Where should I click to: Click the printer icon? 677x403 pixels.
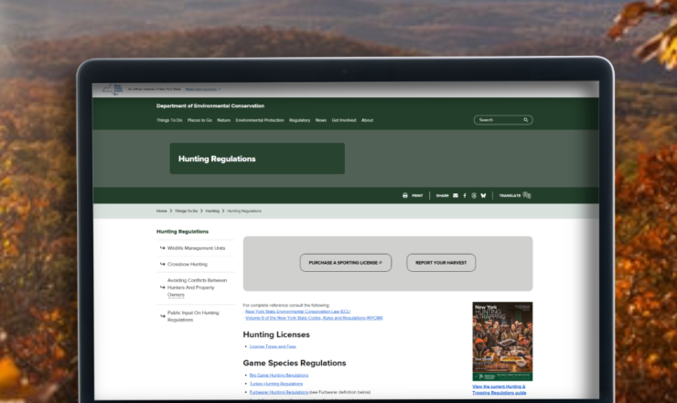pos(405,195)
